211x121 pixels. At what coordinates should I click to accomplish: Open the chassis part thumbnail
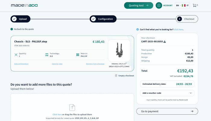[119, 51]
